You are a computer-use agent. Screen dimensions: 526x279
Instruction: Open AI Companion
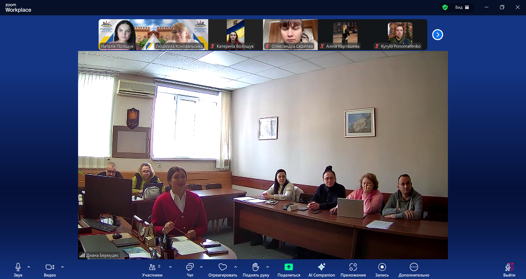[321, 267]
